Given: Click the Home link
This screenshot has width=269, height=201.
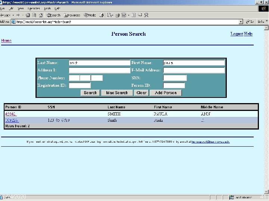Looking at the screenshot, I should pos(6,41).
